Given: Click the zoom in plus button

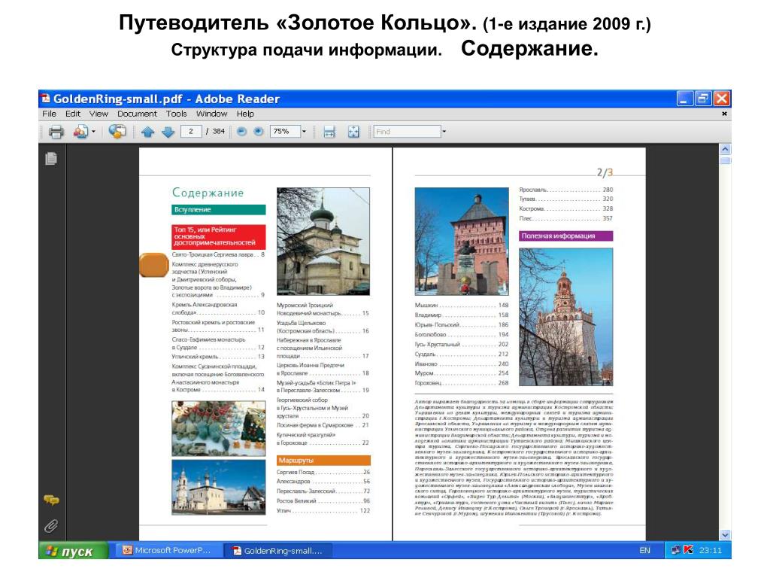Looking at the screenshot, I should tap(259, 131).
